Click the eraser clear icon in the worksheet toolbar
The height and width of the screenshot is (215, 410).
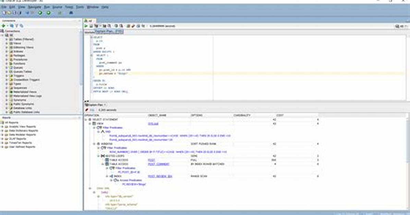[x=133, y=26]
